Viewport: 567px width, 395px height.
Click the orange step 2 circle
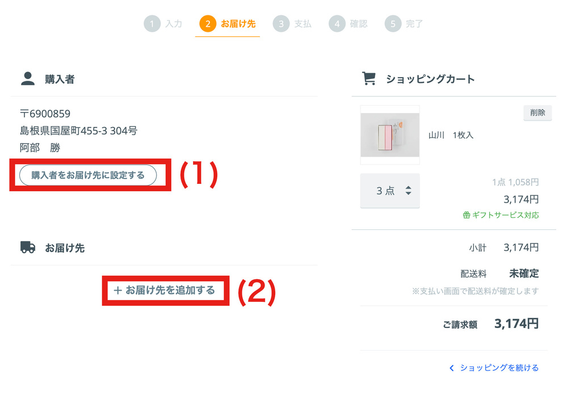click(x=208, y=24)
